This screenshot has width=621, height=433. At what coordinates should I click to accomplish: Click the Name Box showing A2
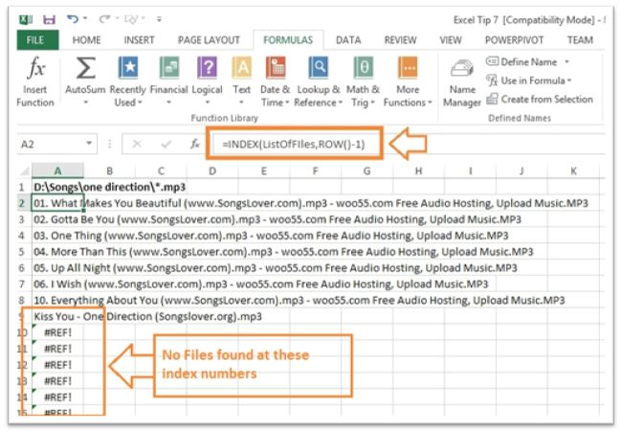pos(51,144)
